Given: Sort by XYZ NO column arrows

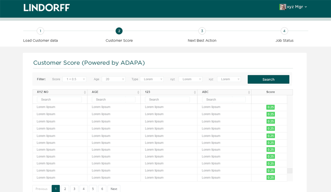Looking at the screenshot, I should [85, 92].
